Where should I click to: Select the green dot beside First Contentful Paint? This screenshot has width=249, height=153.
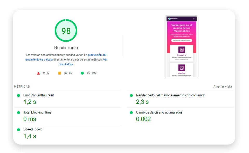tap(18, 95)
